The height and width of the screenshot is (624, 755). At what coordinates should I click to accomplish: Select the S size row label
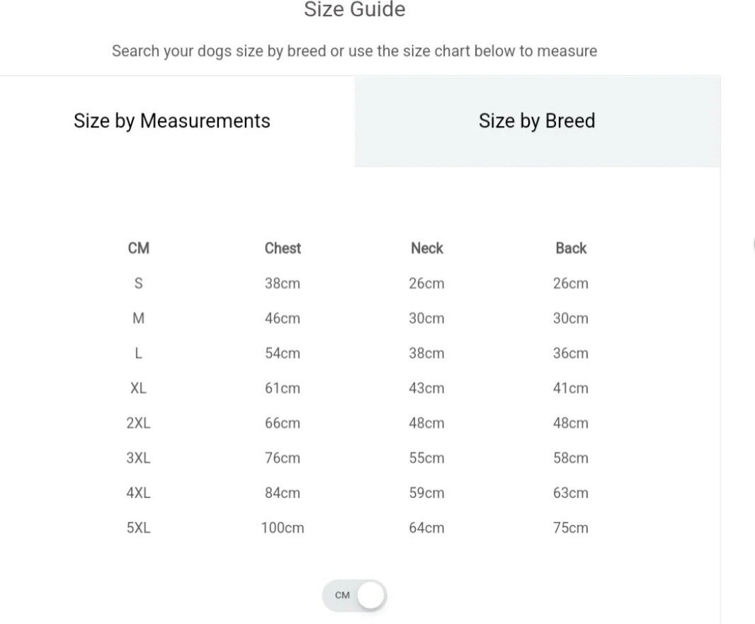click(x=139, y=283)
